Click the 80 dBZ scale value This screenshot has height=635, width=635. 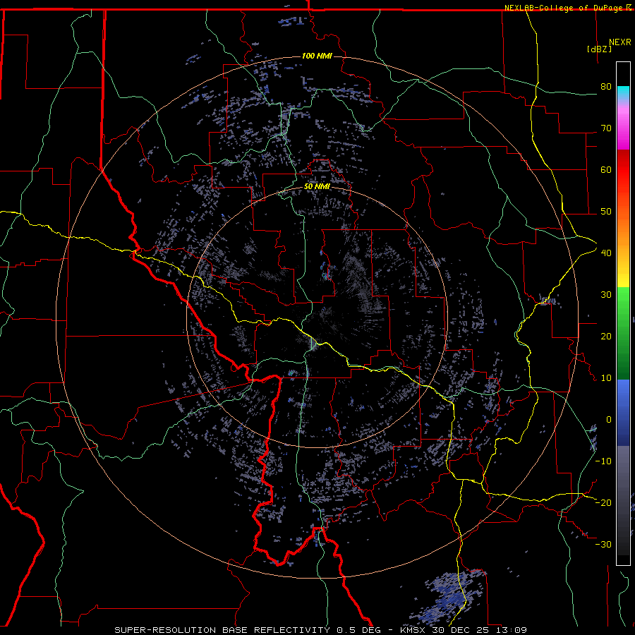pyautogui.click(x=606, y=86)
